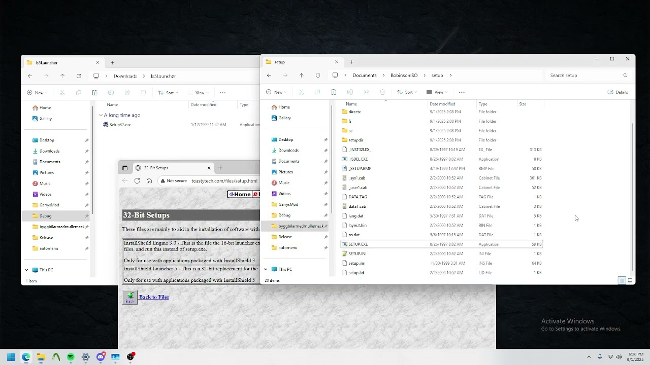
Task: Click the Rename icon in setup window toolbar
Action: 350,92
